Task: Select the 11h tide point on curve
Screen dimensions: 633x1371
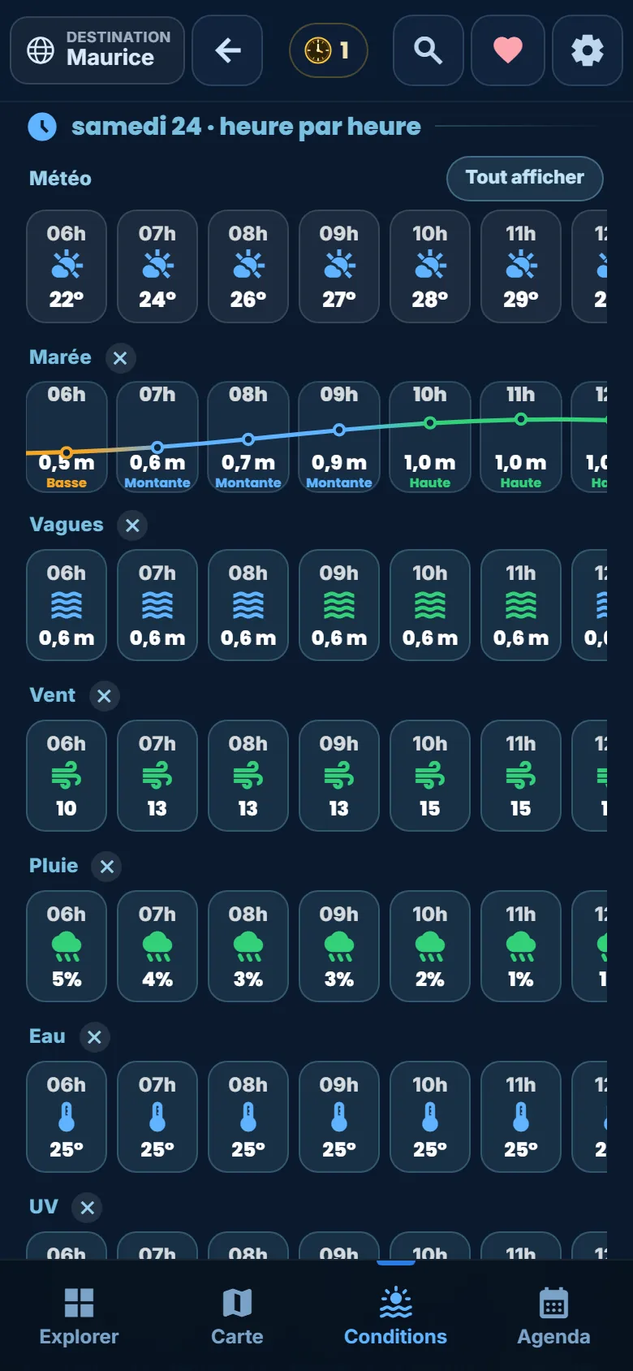Action: pyautogui.click(x=521, y=419)
